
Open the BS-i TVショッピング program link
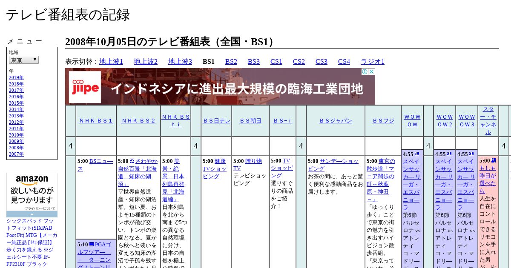pos(281,168)
